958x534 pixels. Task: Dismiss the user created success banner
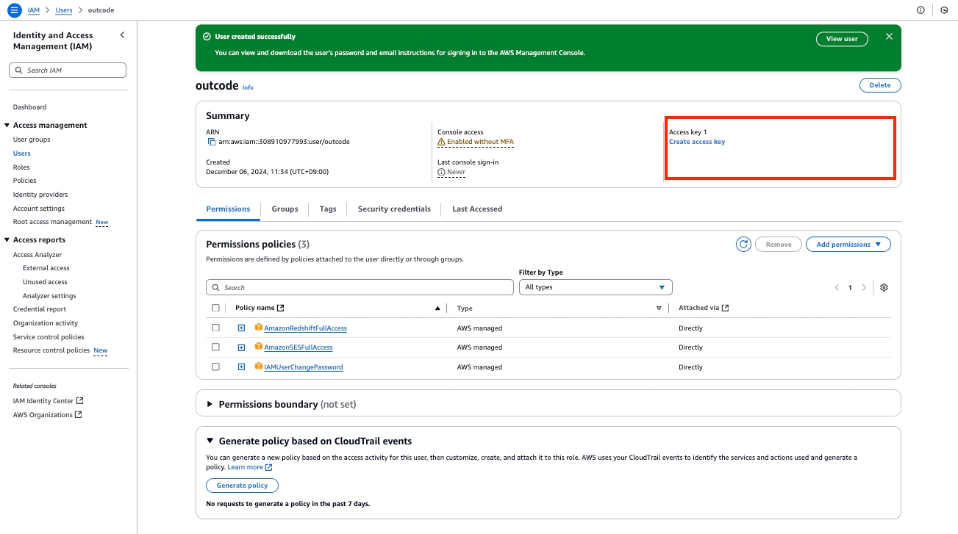(889, 37)
